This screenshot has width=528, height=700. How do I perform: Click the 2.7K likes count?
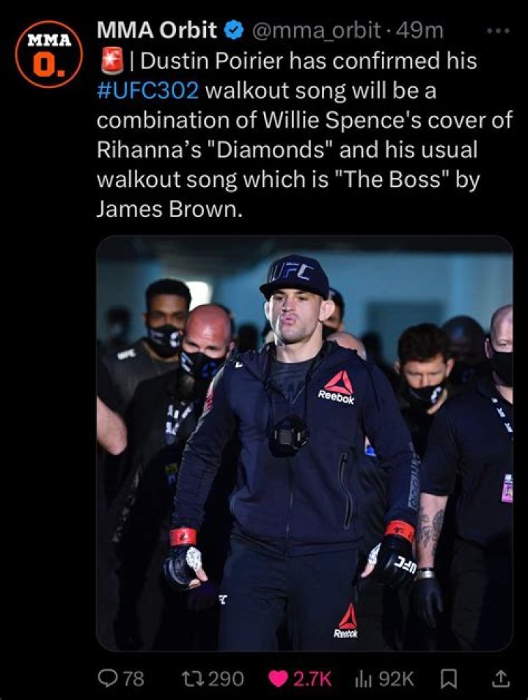pyautogui.click(x=312, y=679)
